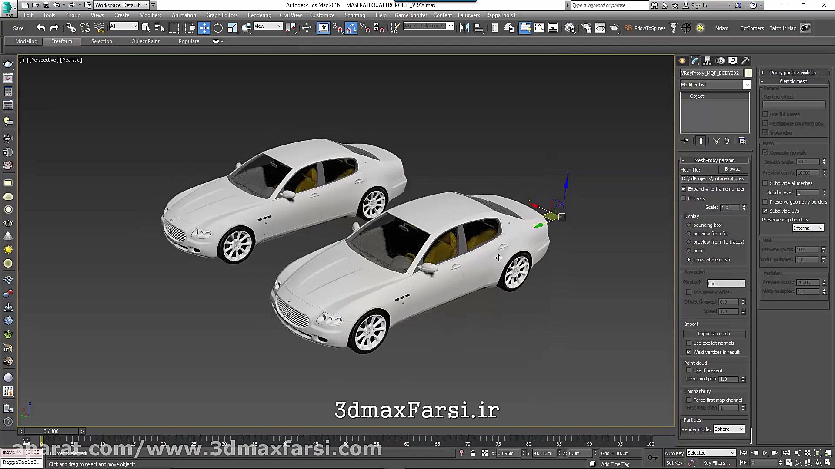Screen dimensions: 835x469
Task: Select bounding box display option
Action: click(x=688, y=225)
